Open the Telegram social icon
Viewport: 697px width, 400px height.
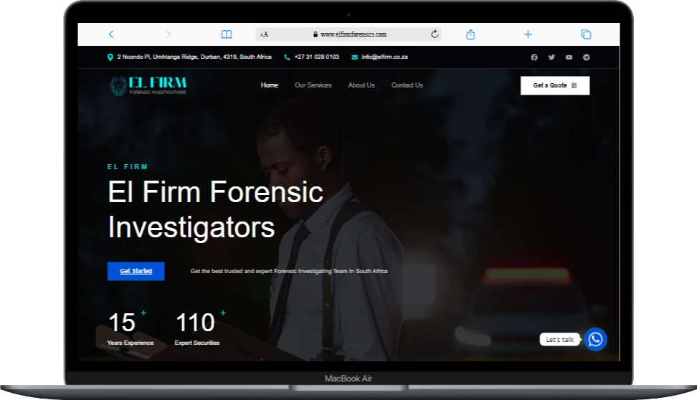coord(587,57)
